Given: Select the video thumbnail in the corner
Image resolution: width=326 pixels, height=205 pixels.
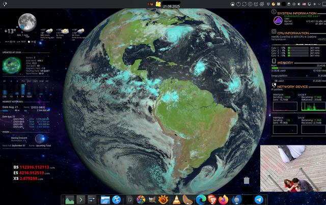Looking at the screenshot, I should pos(293,168).
